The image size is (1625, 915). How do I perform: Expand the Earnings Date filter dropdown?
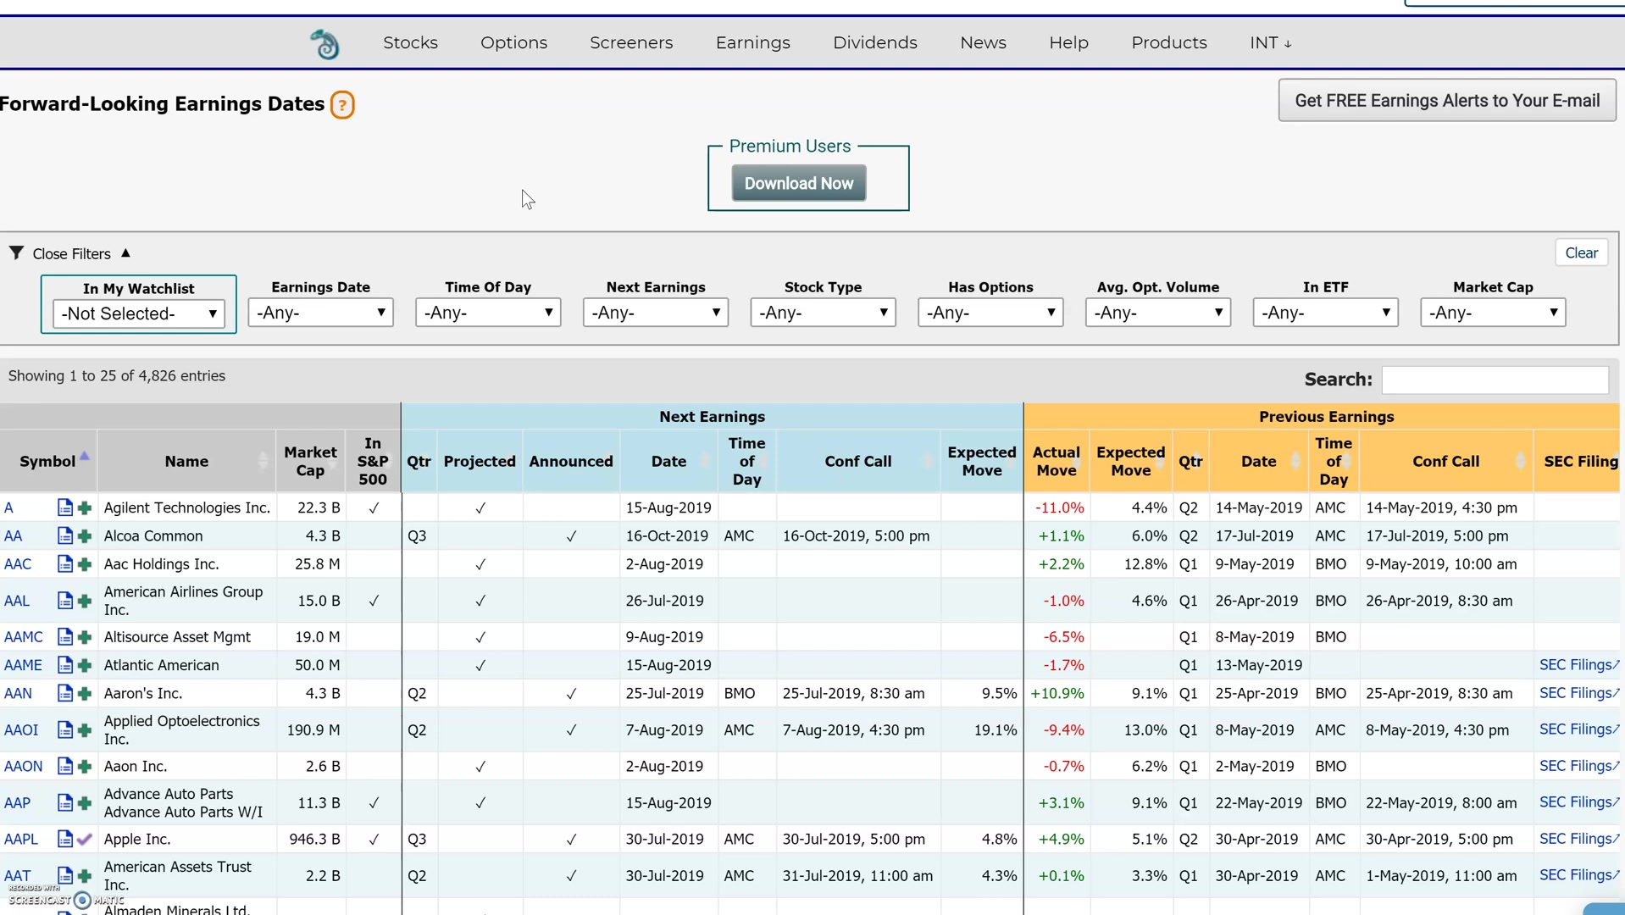coord(320,313)
